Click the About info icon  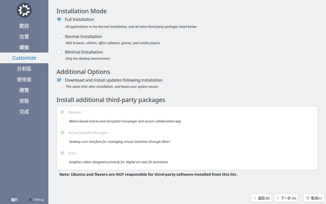8,199
